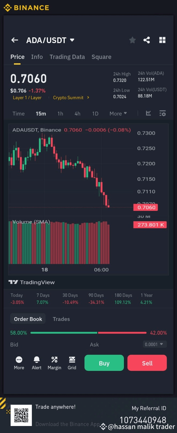Open the Trades tab

pyautogui.click(x=61, y=319)
